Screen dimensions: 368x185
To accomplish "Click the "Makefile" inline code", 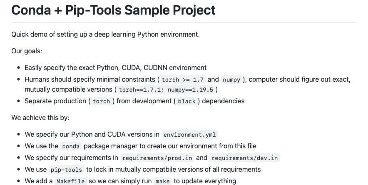I will pyautogui.click(x=70, y=181).
